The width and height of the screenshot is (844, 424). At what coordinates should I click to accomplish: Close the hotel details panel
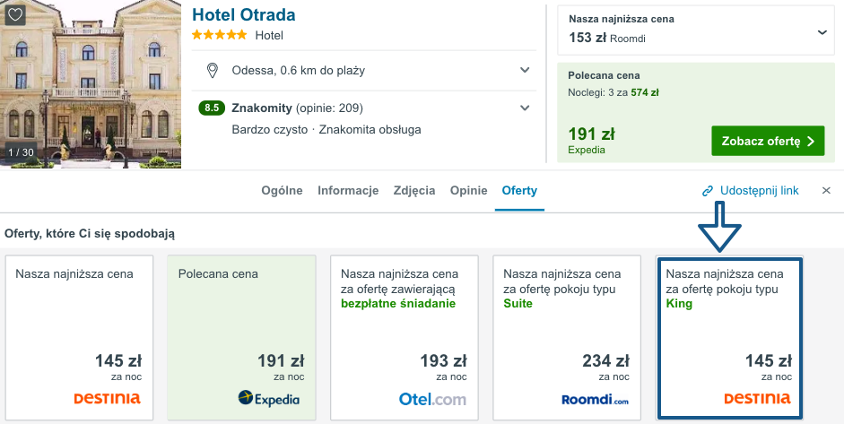(826, 190)
